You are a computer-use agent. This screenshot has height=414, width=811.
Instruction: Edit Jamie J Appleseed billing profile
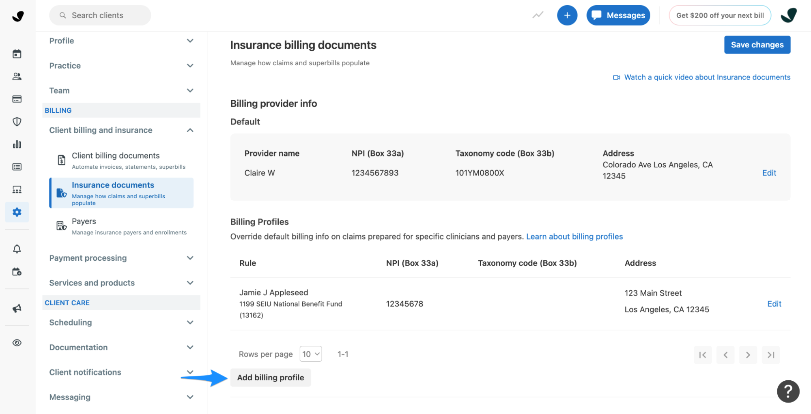point(774,304)
